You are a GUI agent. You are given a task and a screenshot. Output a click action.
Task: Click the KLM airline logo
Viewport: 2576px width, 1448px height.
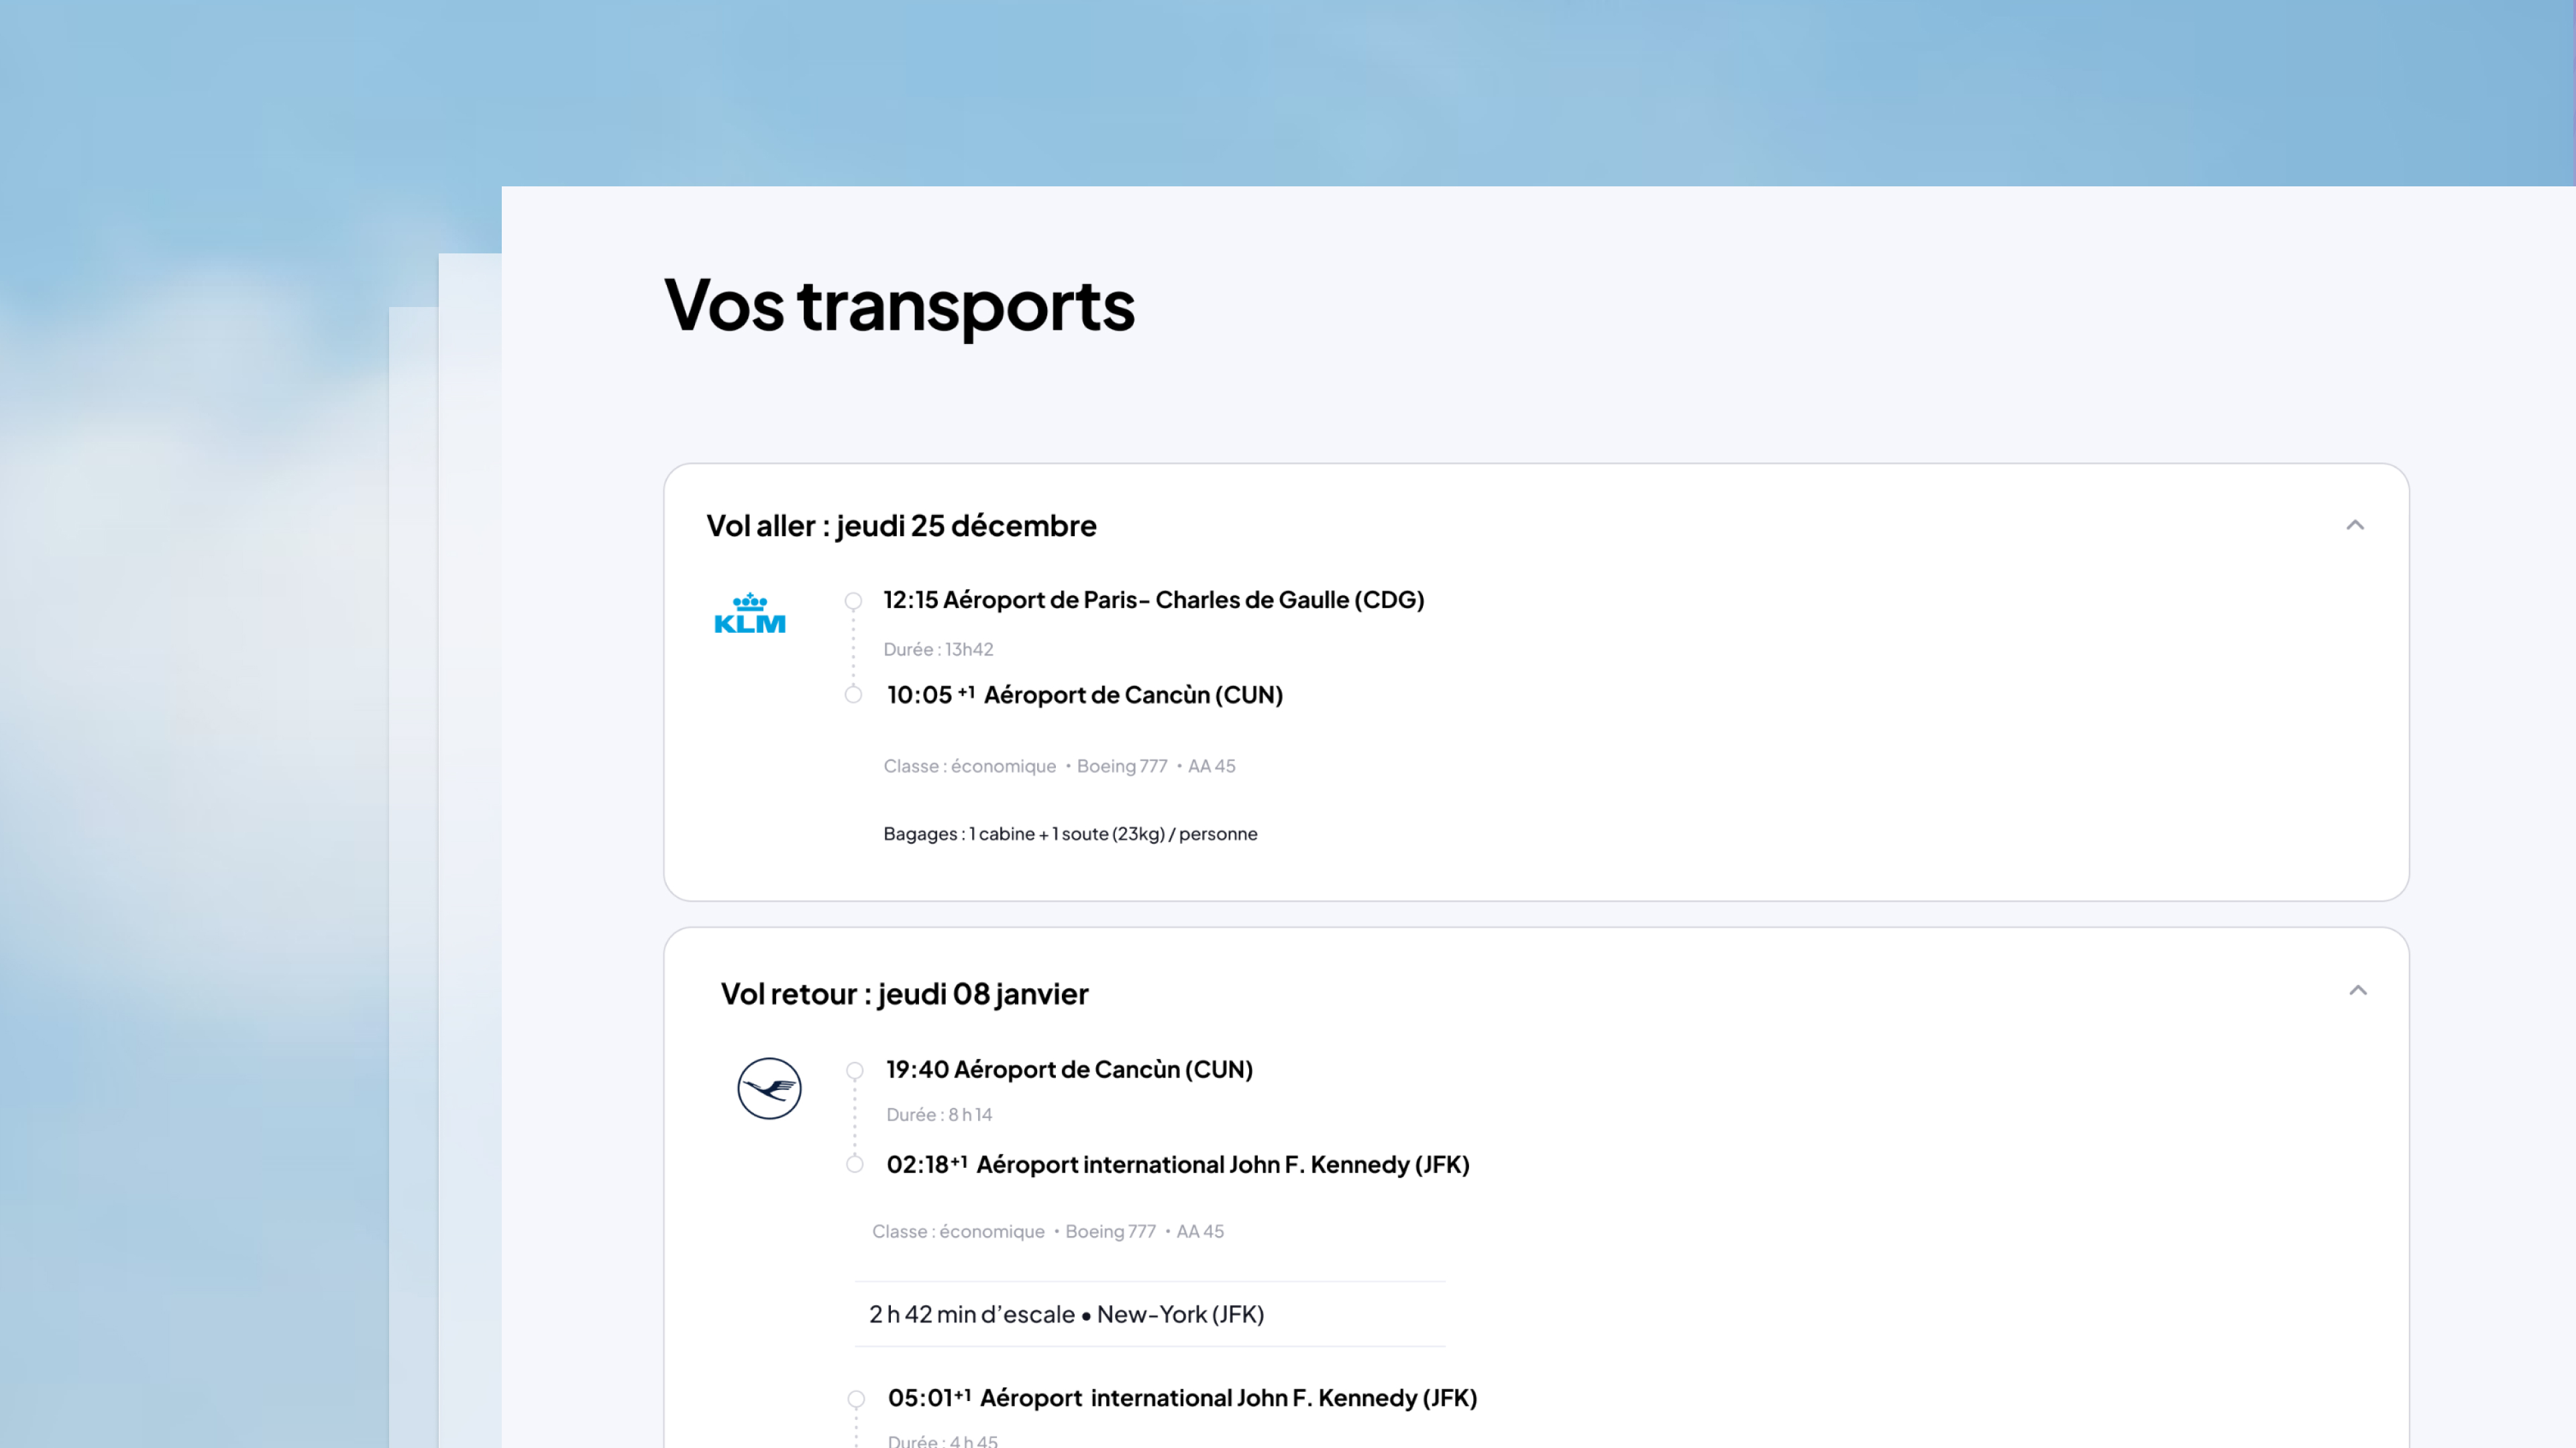[750, 613]
